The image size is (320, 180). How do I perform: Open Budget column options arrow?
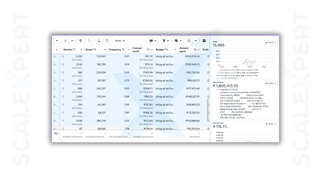(x=175, y=49)
